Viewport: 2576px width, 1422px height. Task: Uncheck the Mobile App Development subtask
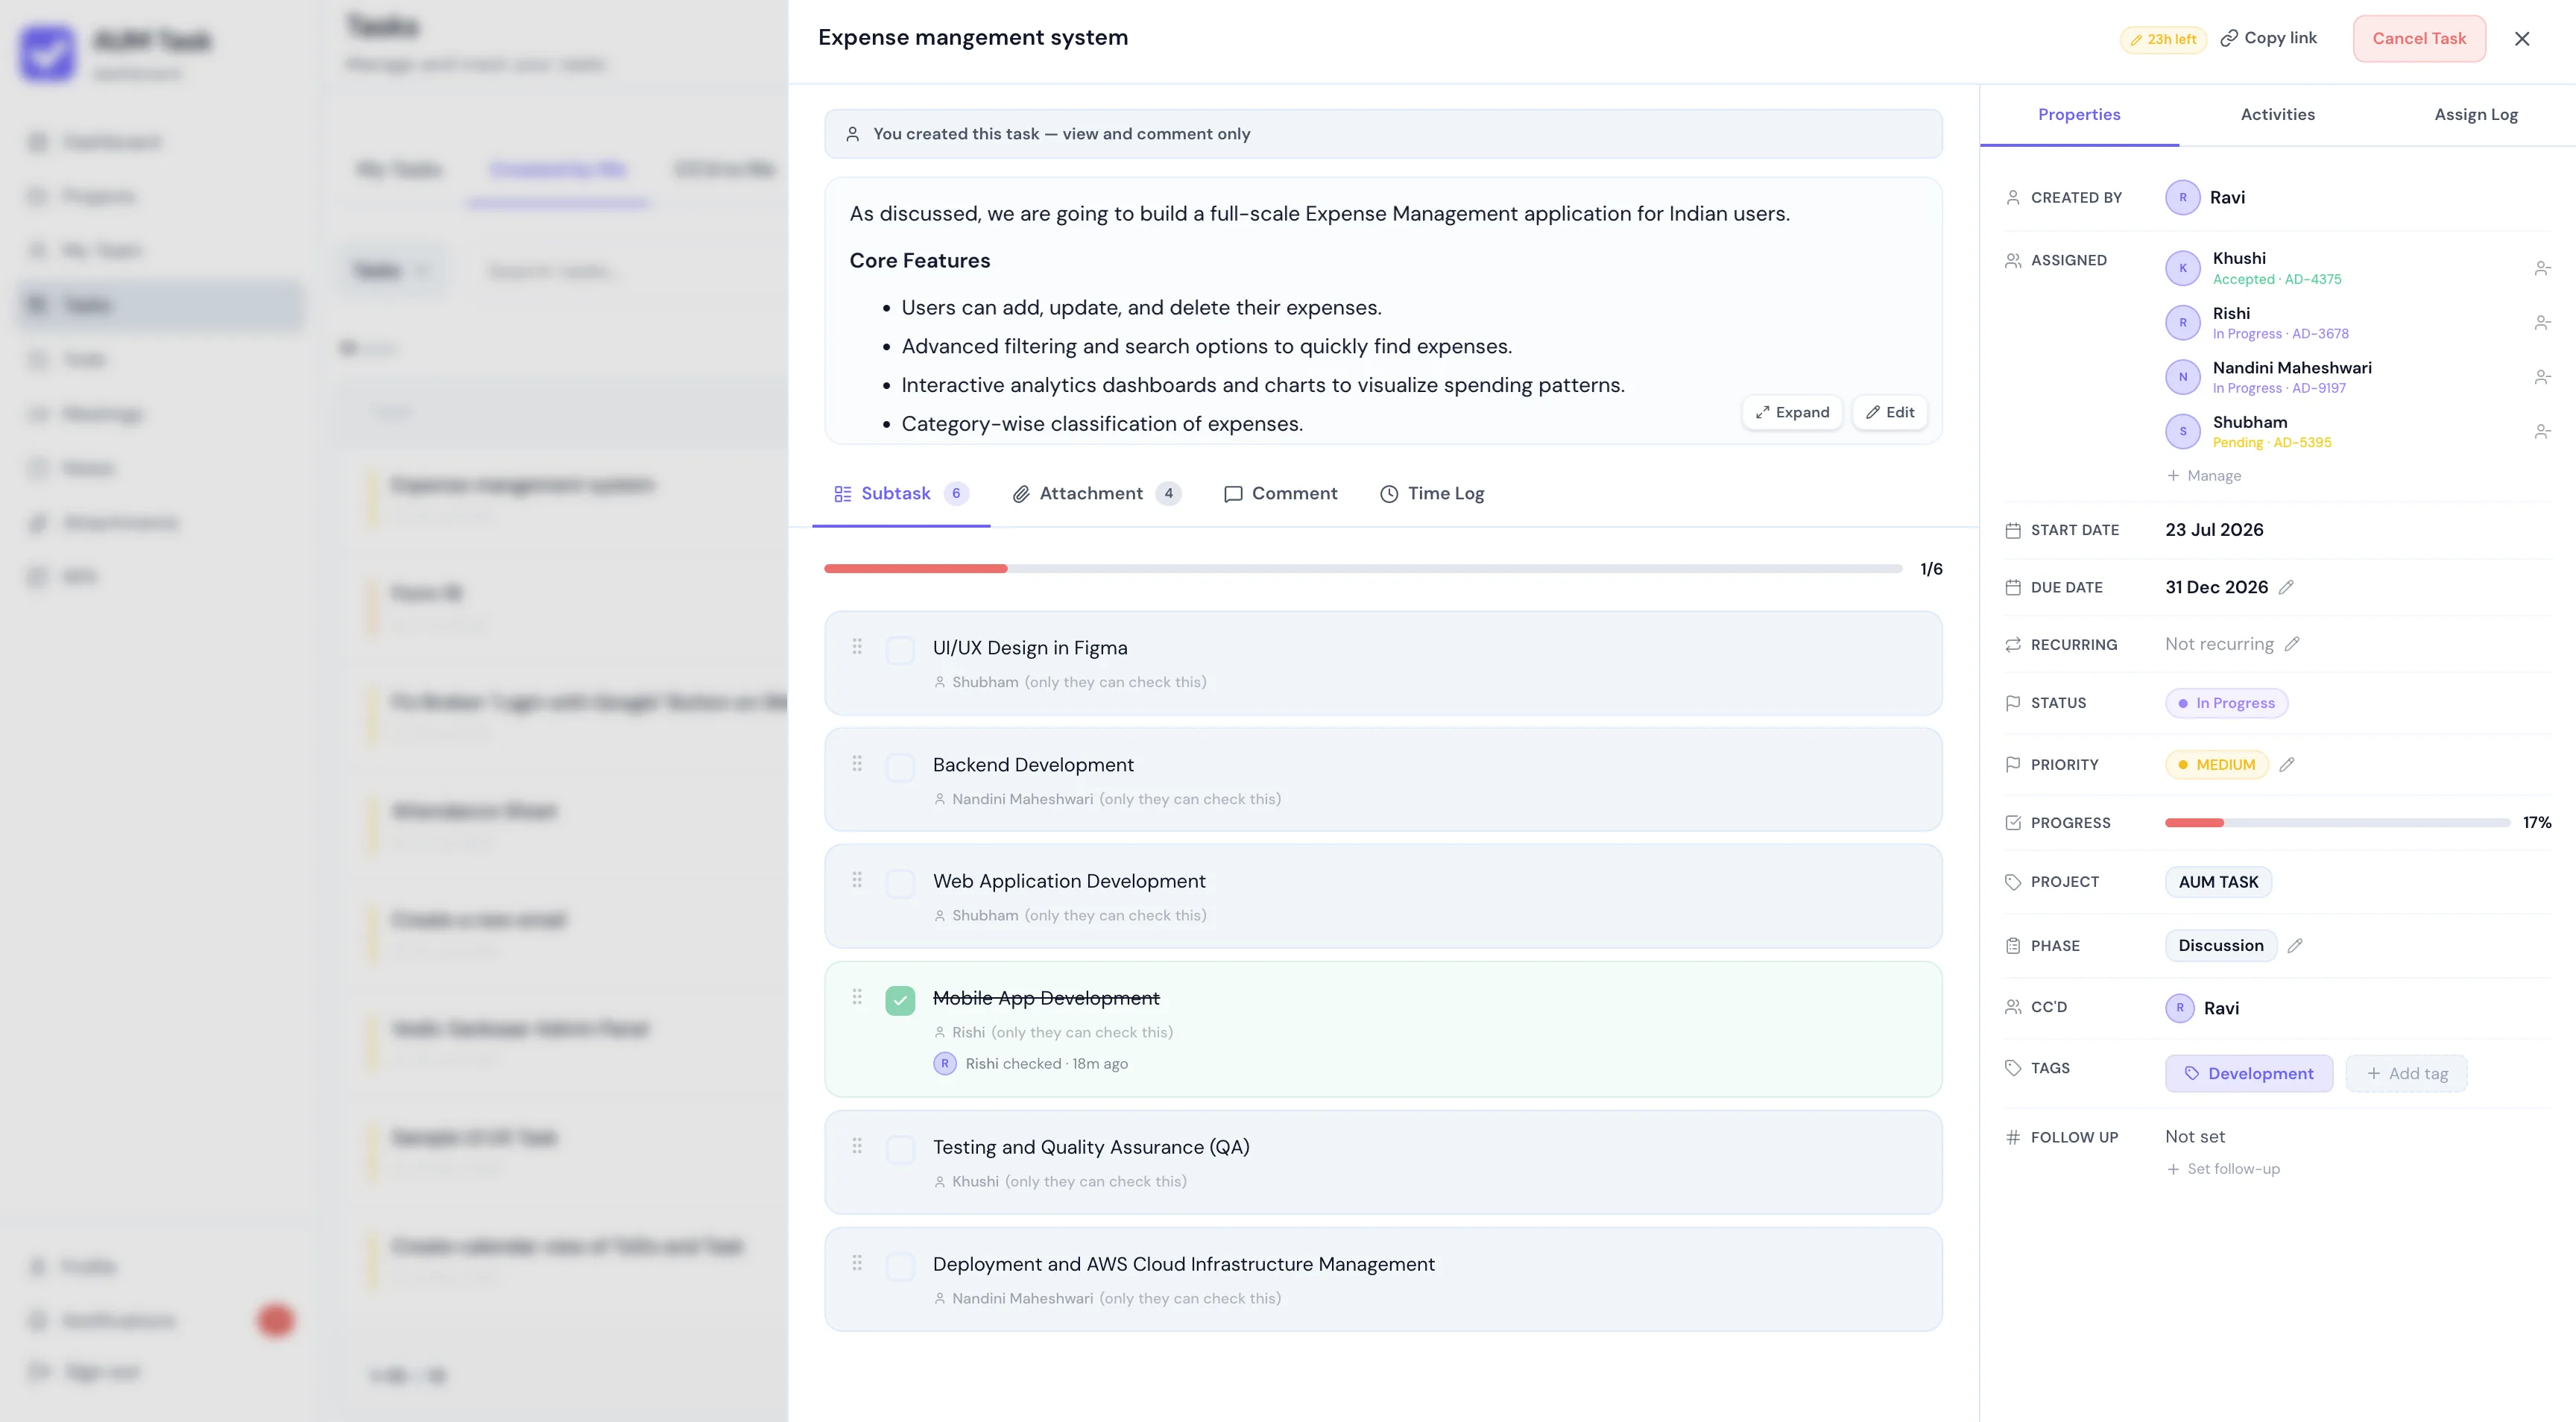point(900,1000)
